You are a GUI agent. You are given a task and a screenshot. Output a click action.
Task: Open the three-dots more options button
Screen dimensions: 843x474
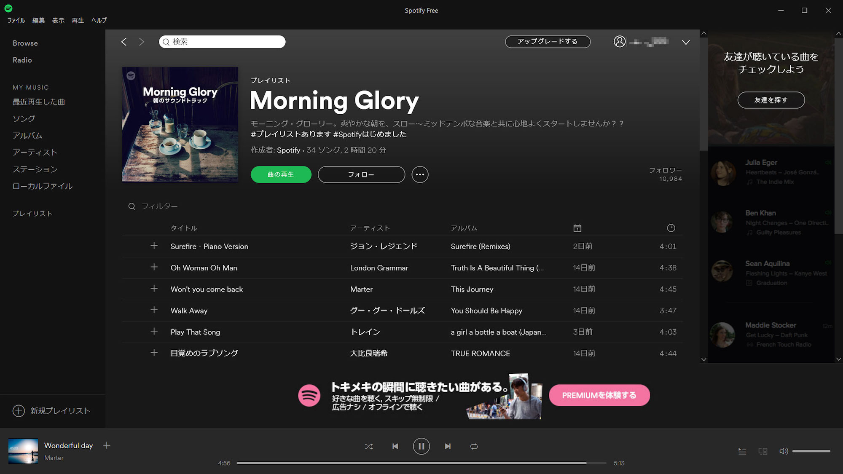coord(420,174)
